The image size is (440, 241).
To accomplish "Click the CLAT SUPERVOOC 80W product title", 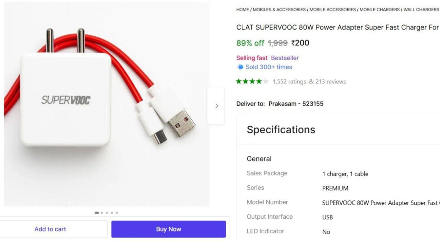I will click(x=337, y=27).
